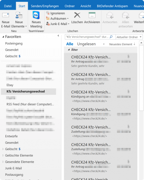Click paperclip icon of first Zustellung mail
Screen dimensions: 144x180
pyautogui.click(x=129, y=127)
